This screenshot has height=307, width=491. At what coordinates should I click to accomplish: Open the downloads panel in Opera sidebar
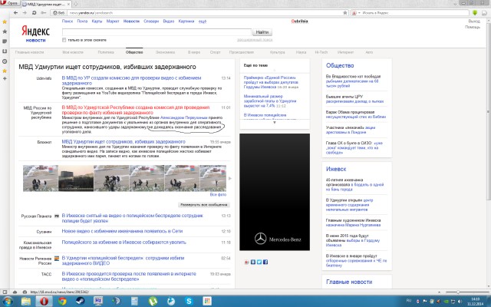[5, 51]
